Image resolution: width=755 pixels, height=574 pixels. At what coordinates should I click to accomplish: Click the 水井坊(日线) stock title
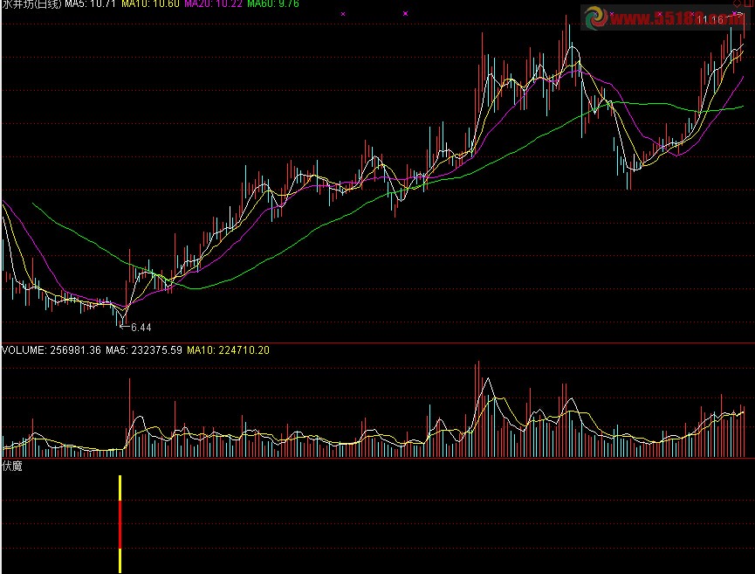click(31, 3)
